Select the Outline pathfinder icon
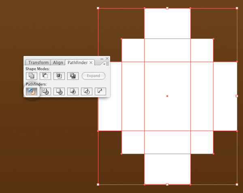 (x=87, y=91)
